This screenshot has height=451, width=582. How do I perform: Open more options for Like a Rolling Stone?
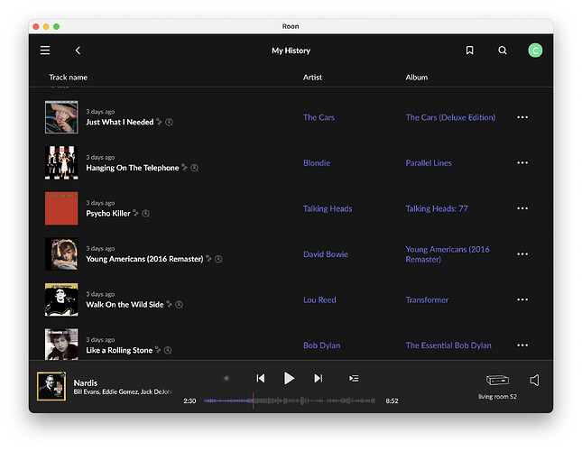(x=522, y=345)
